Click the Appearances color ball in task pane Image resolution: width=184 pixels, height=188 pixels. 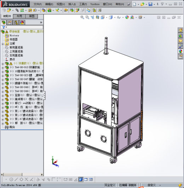click(180, 51)
